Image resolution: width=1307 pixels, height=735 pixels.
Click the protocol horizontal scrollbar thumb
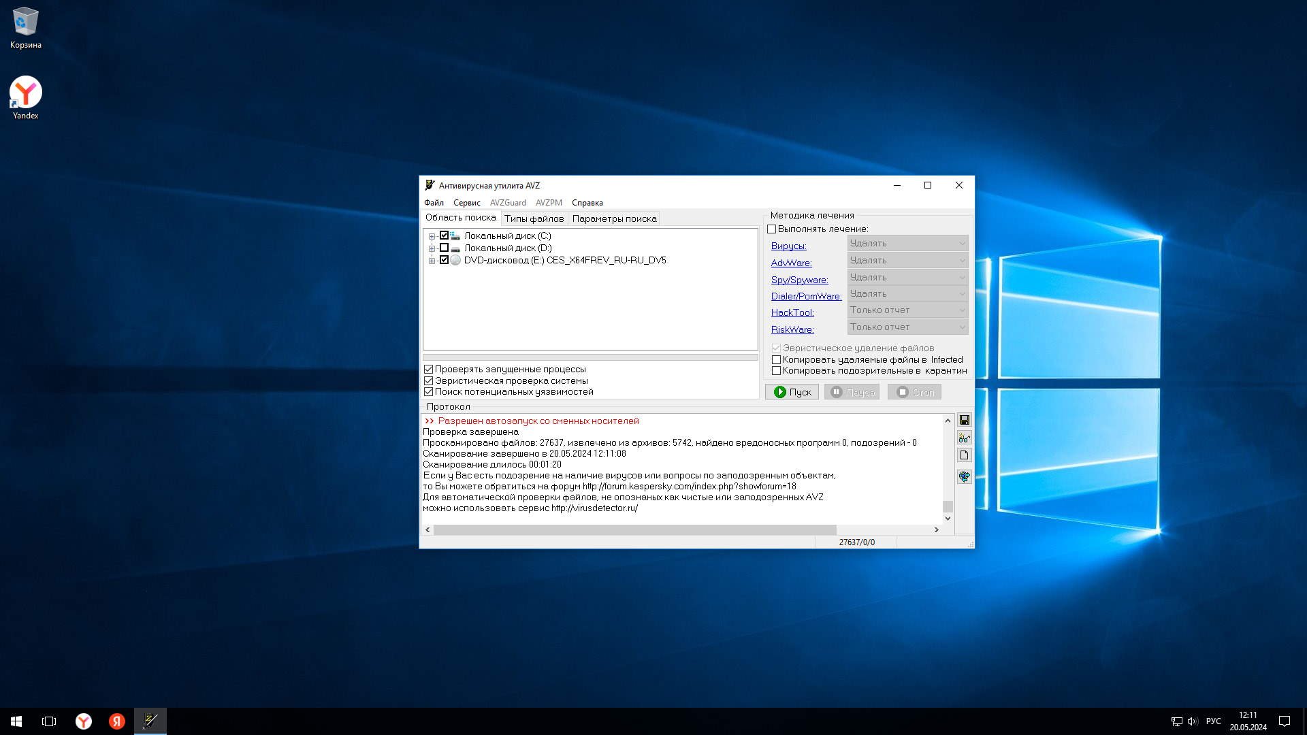pos(634,529)
